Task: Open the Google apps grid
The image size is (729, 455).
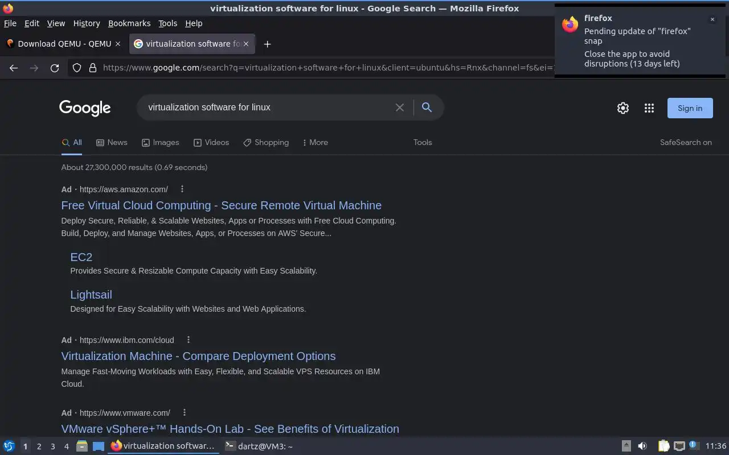Action: [649, 108]
